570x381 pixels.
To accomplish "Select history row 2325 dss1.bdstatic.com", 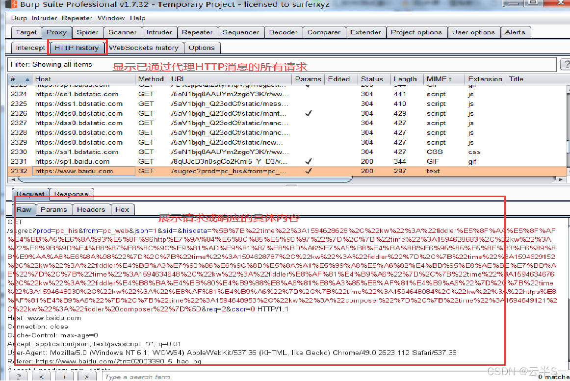I will 287,103.
